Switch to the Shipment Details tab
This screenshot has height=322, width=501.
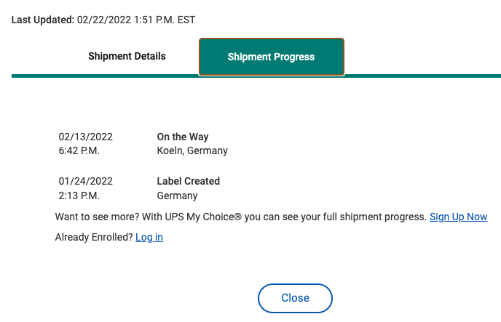tap(127, 56)
